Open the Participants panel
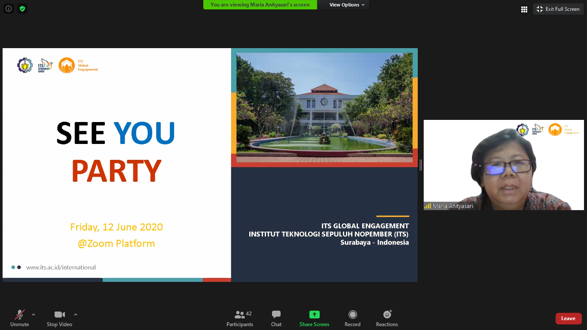 [240, 318]
